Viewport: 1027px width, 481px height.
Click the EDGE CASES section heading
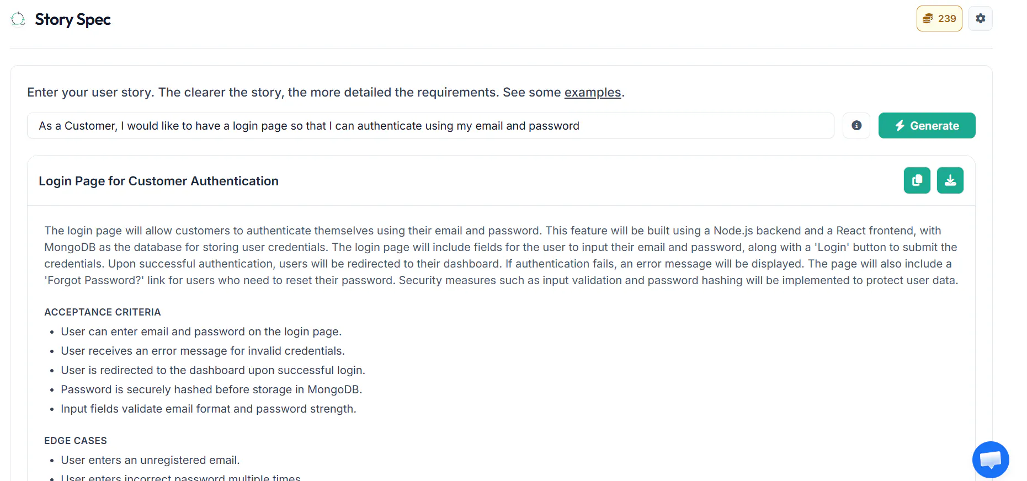click(76, 441)
